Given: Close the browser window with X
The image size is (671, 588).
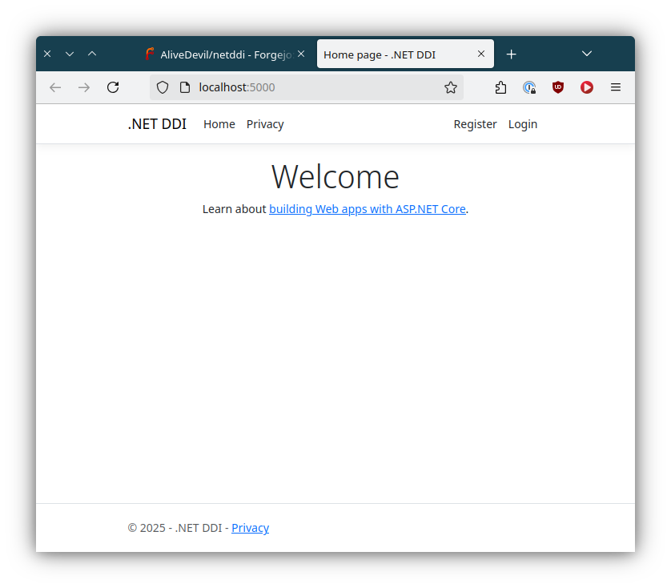Looking at the screenshot, I should (x=47, y=54).
